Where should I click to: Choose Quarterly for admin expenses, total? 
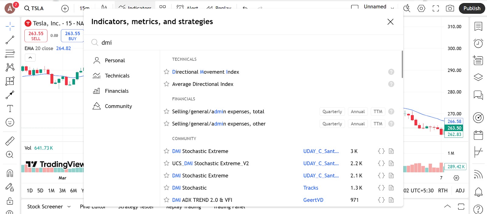(x=332, y=112)
